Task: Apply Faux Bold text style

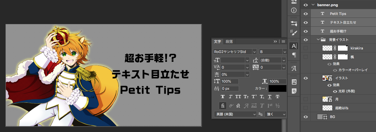Action: pos(223,97)
